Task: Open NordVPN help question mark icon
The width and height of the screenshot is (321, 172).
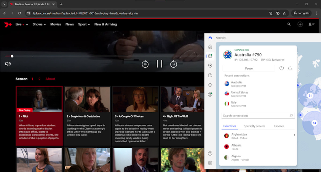Action: 210,153
